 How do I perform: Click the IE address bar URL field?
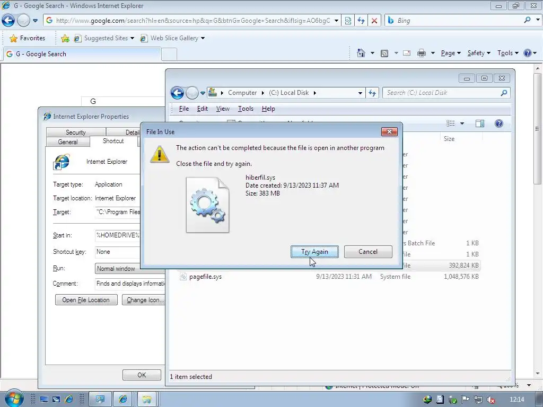(192, 21)
